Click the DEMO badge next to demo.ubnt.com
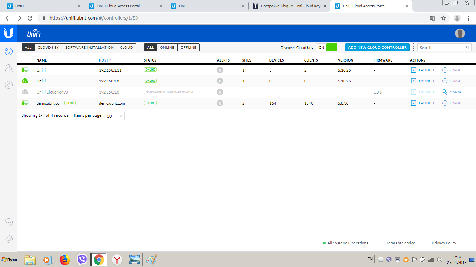Screen dimensions: 476x267 pyautogui.click(x=70, y=103)
